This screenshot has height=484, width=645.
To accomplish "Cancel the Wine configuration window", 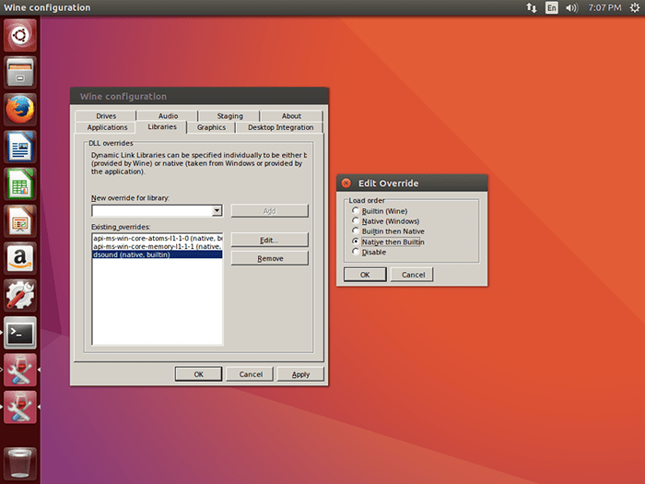I will (x=250, y=374).
